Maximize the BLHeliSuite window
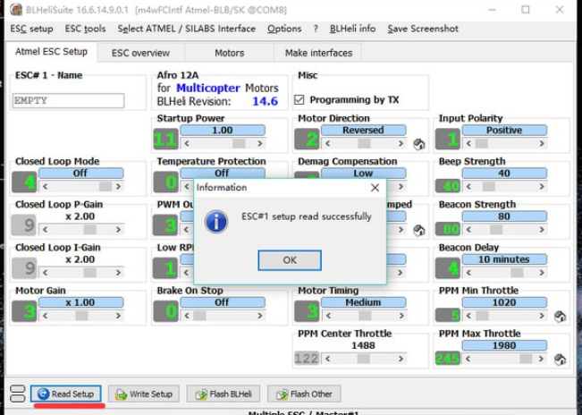This screenshot has width=582, height=415. tap(526, 10)
